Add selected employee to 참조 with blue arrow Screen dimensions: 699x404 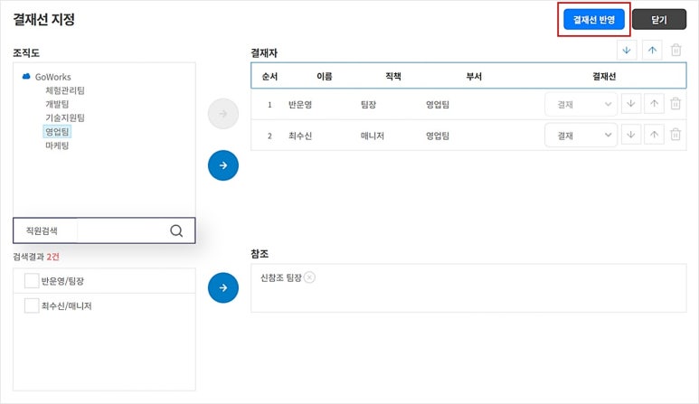point(222,288)
